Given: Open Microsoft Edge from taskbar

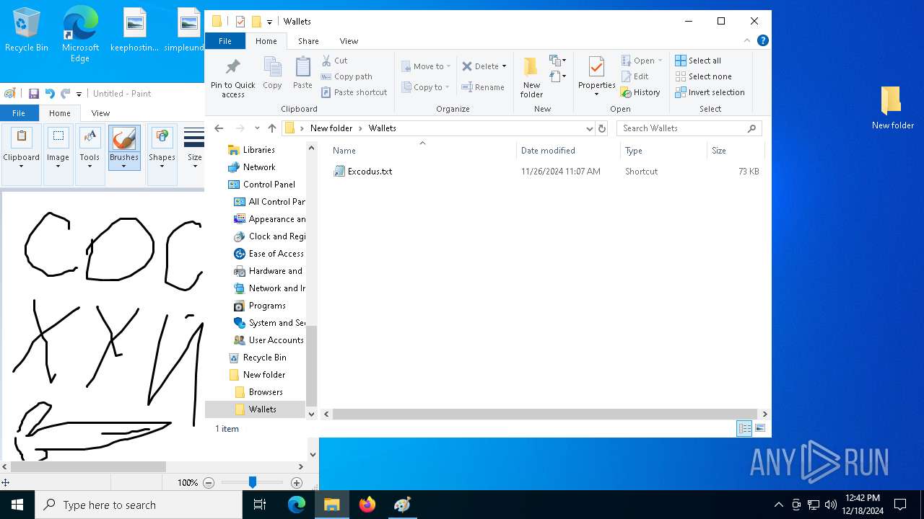Looking at the screenshot, I should [x=297, y=505].
